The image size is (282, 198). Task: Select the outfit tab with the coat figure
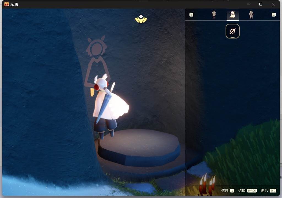[214, 15]
